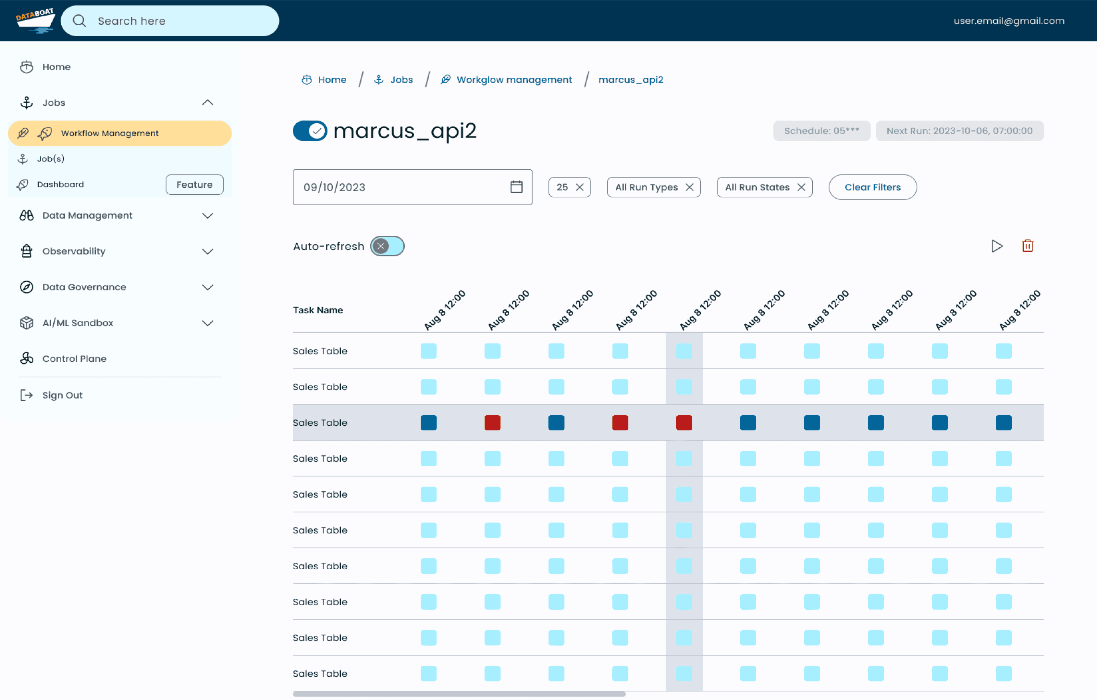Viewport: 1097px width, 700px height.
Task: Open the calendar date picker icon
Action: [516, 187]
